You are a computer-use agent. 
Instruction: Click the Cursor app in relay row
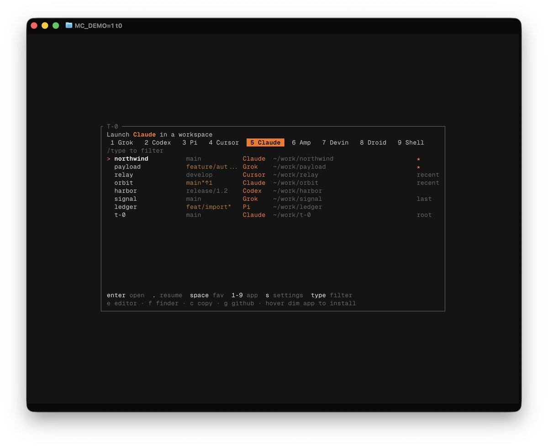tap(254, 175)
